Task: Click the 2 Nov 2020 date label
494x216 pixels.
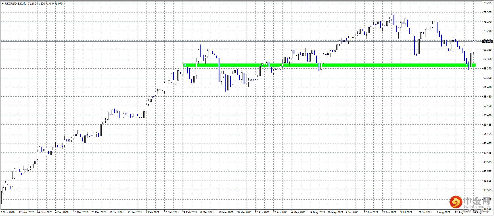Action: coord(8,212)
